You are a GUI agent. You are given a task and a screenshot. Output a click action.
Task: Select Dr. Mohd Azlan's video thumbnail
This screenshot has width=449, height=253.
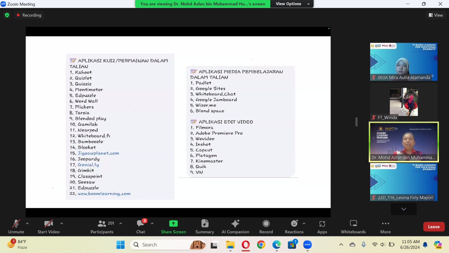pyautogui.click(x=404, y=142)
